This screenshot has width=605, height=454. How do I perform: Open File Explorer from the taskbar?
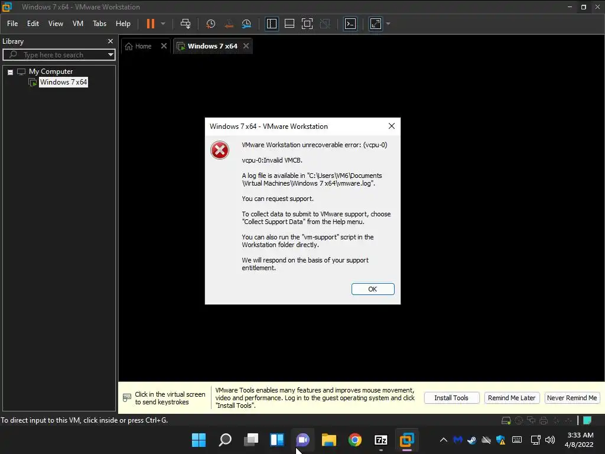pos(329,440)
